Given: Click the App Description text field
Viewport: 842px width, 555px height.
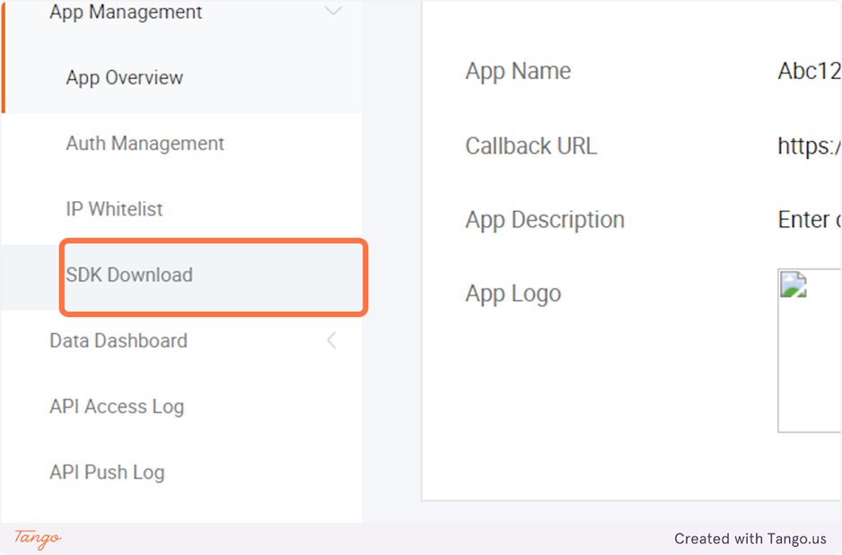Looking at the screenshot, I should 808,220.
